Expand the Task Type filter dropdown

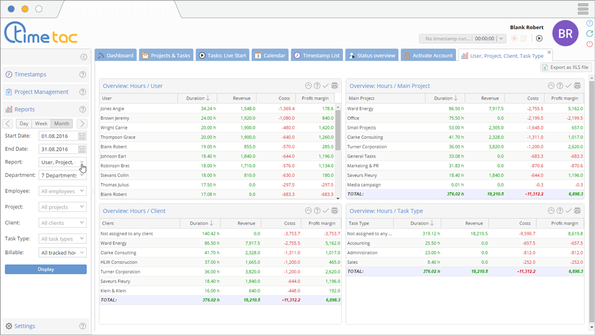point(63,239)
